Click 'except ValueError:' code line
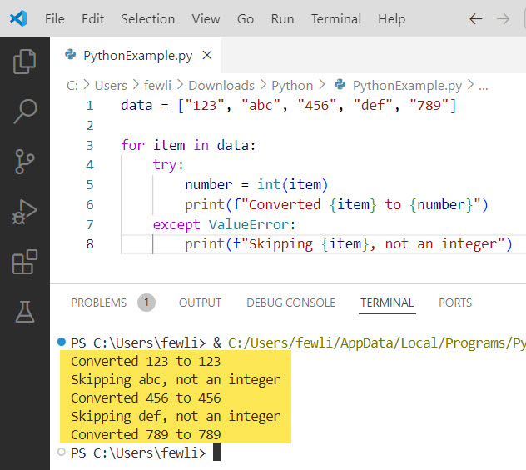Screen dimensions: 526x470 pos(225,224)
